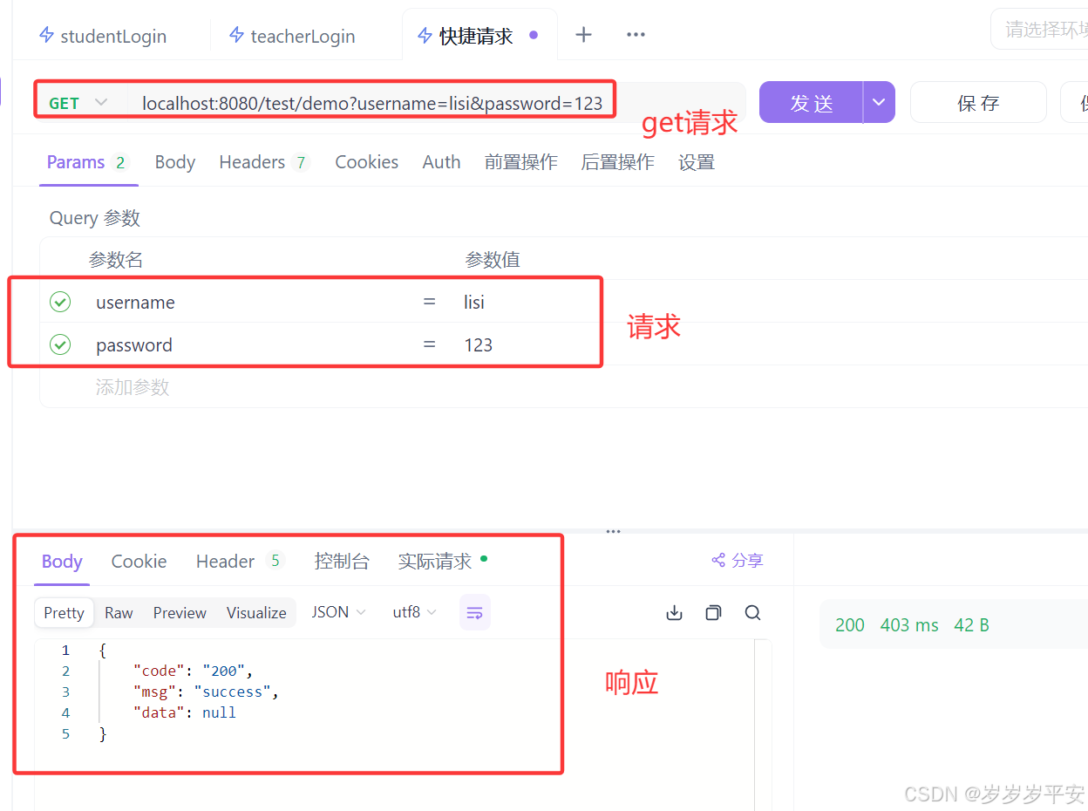Select the Visualize view mode

click(256, 613)
